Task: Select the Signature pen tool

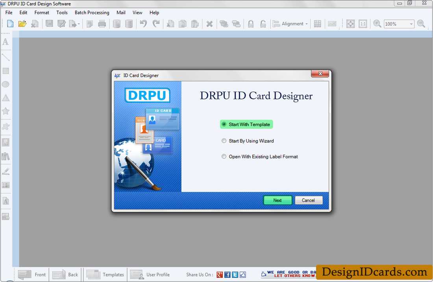Action: point(6,171)
